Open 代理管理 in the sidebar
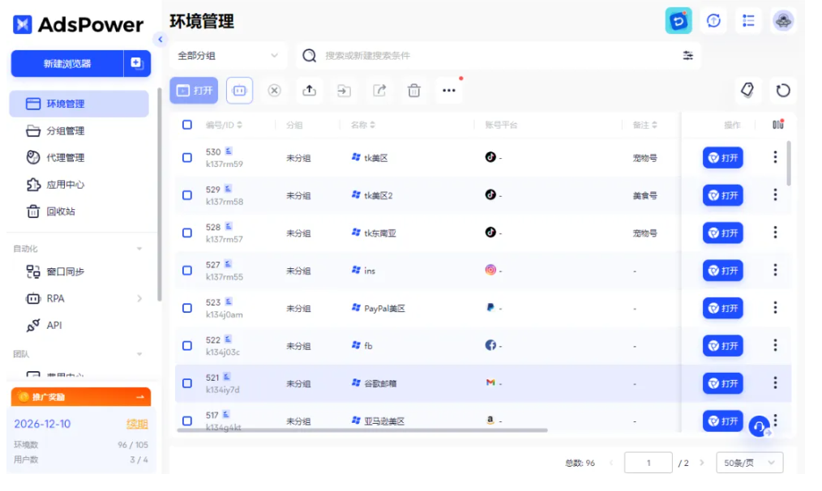This screenshot has height=491, width=822. (79, 158)
